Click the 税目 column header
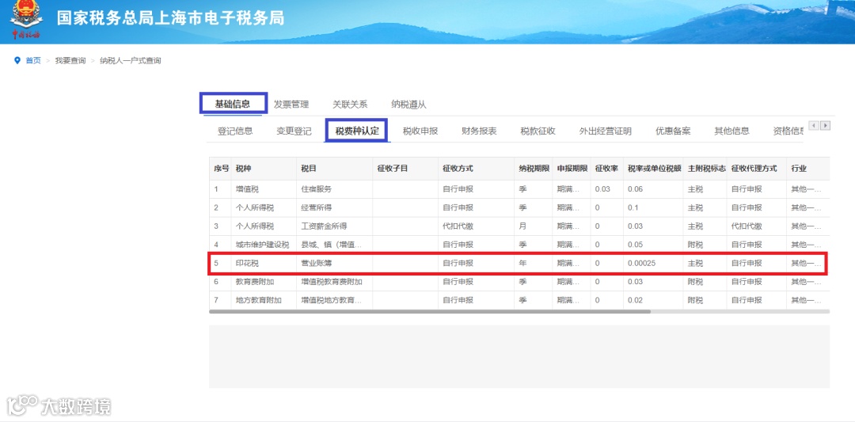Image resolution: width=855 pixels, height=422 pixels. click(x=335, y=169)
